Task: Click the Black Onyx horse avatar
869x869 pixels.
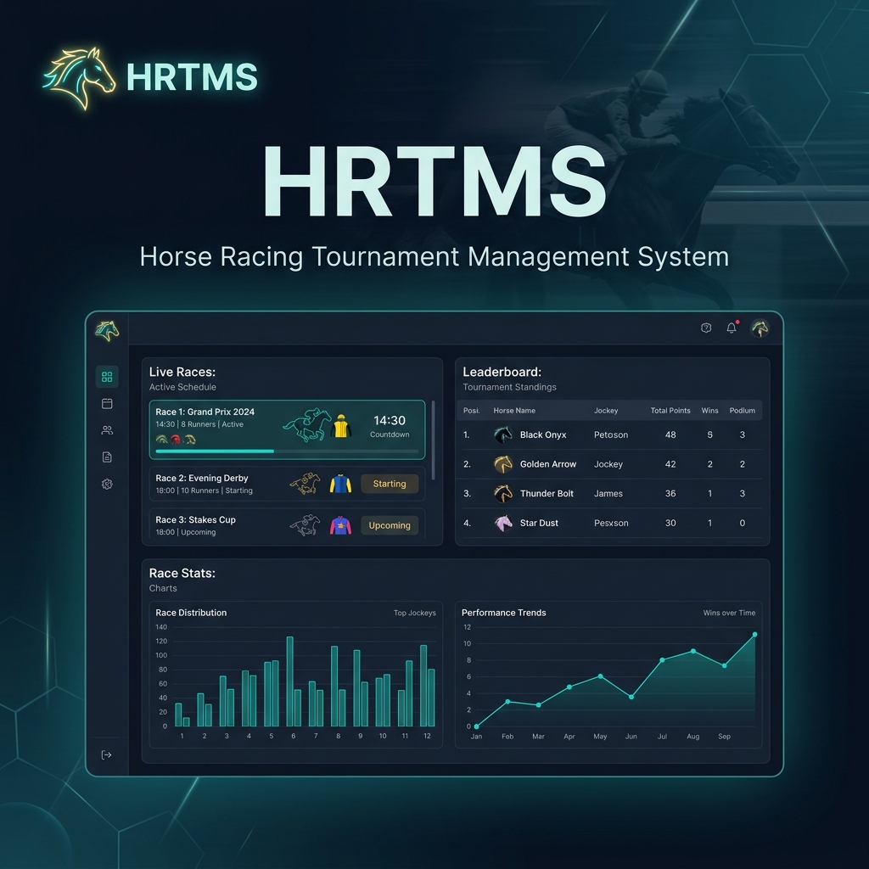Action: [x=503, y=434]
